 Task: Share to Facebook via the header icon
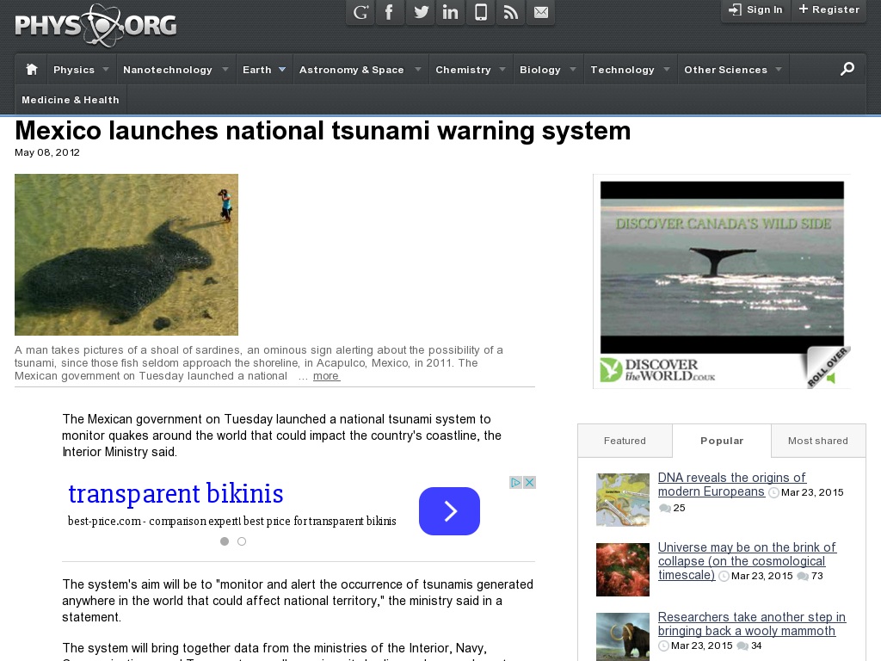(x=390, y=12)
